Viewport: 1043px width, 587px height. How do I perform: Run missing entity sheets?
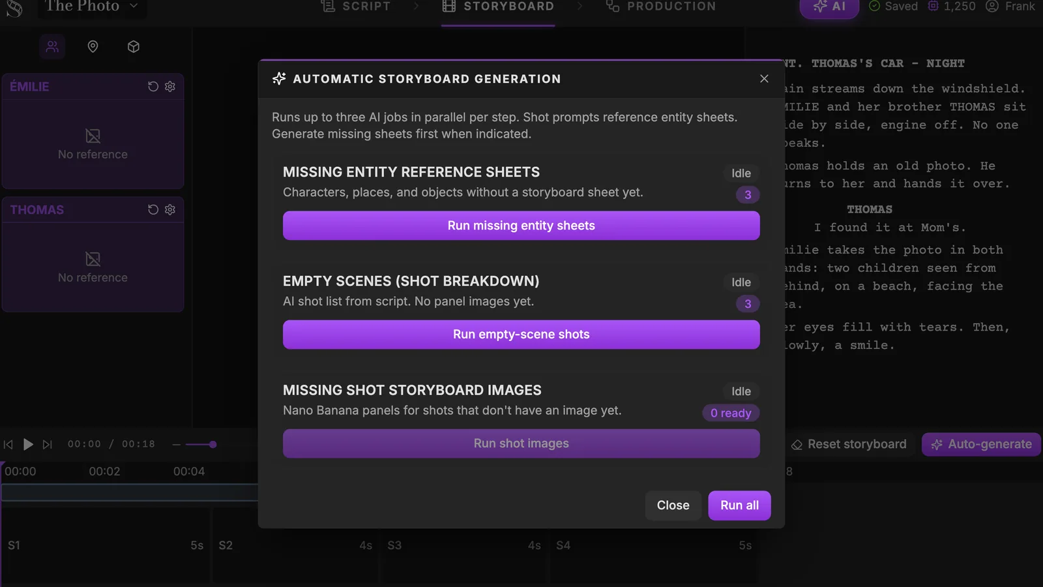(x=521, y=226)
